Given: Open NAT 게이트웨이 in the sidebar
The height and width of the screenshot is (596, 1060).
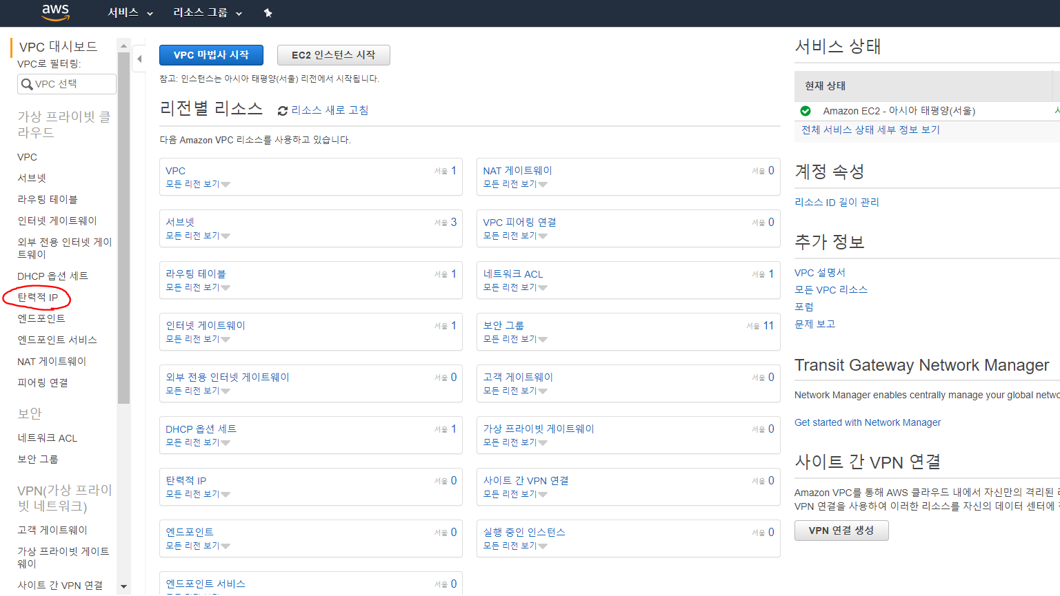Looking at the screenshot, I should tap(52, 362).
